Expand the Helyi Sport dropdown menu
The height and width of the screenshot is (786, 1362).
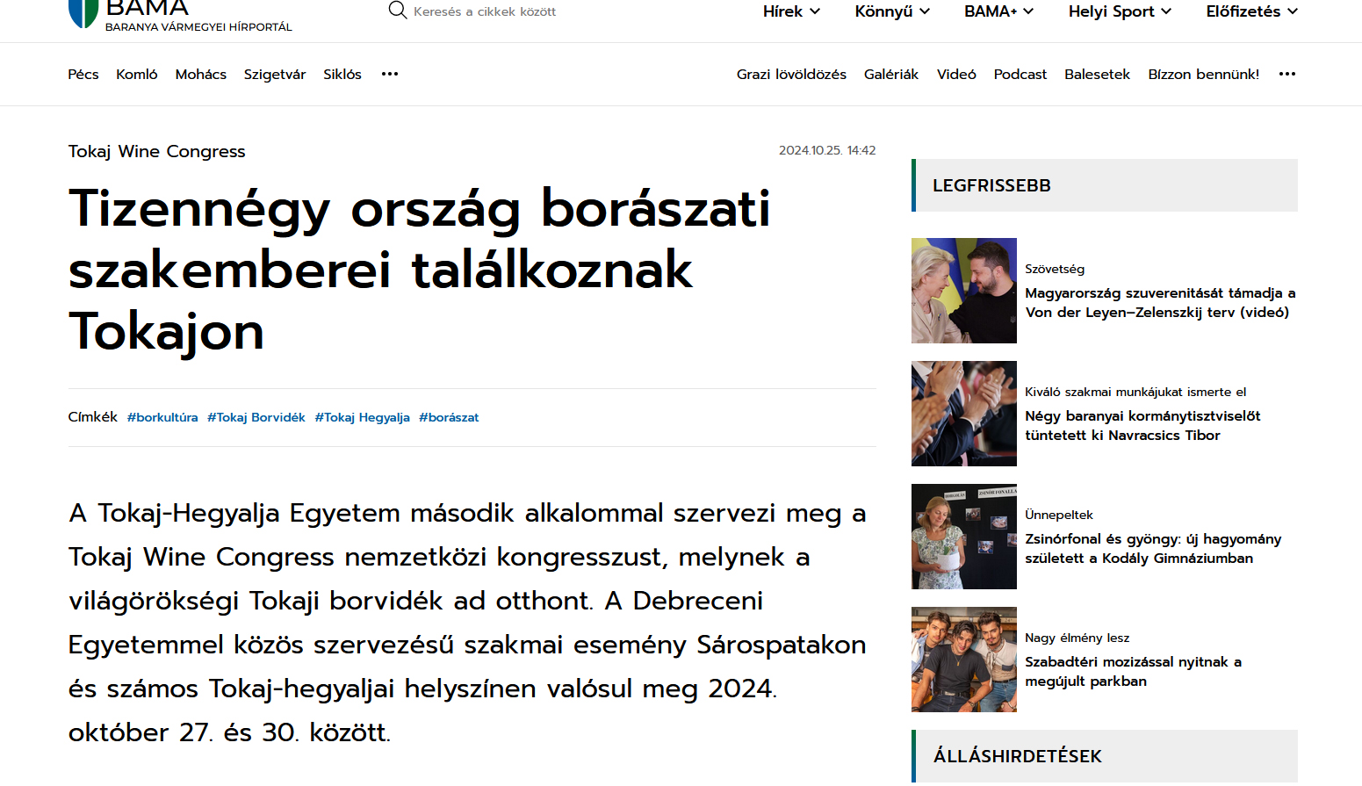pyautogui.click(x=1120, y=11)
